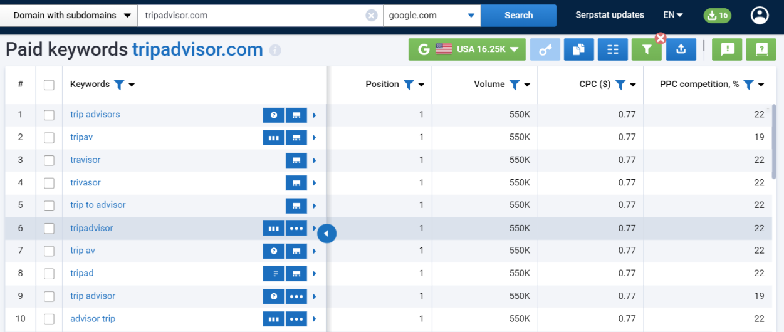Open the trip advisors keyword link
Screen dimensions: 784x332
(x=95, y=115)
